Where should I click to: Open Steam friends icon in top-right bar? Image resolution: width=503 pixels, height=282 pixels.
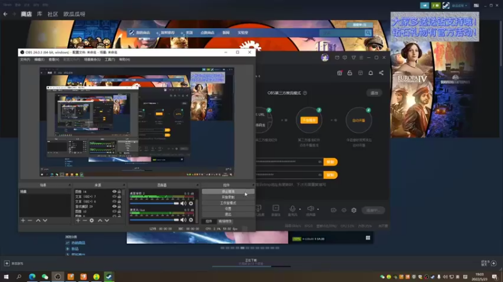coord(436,6)
